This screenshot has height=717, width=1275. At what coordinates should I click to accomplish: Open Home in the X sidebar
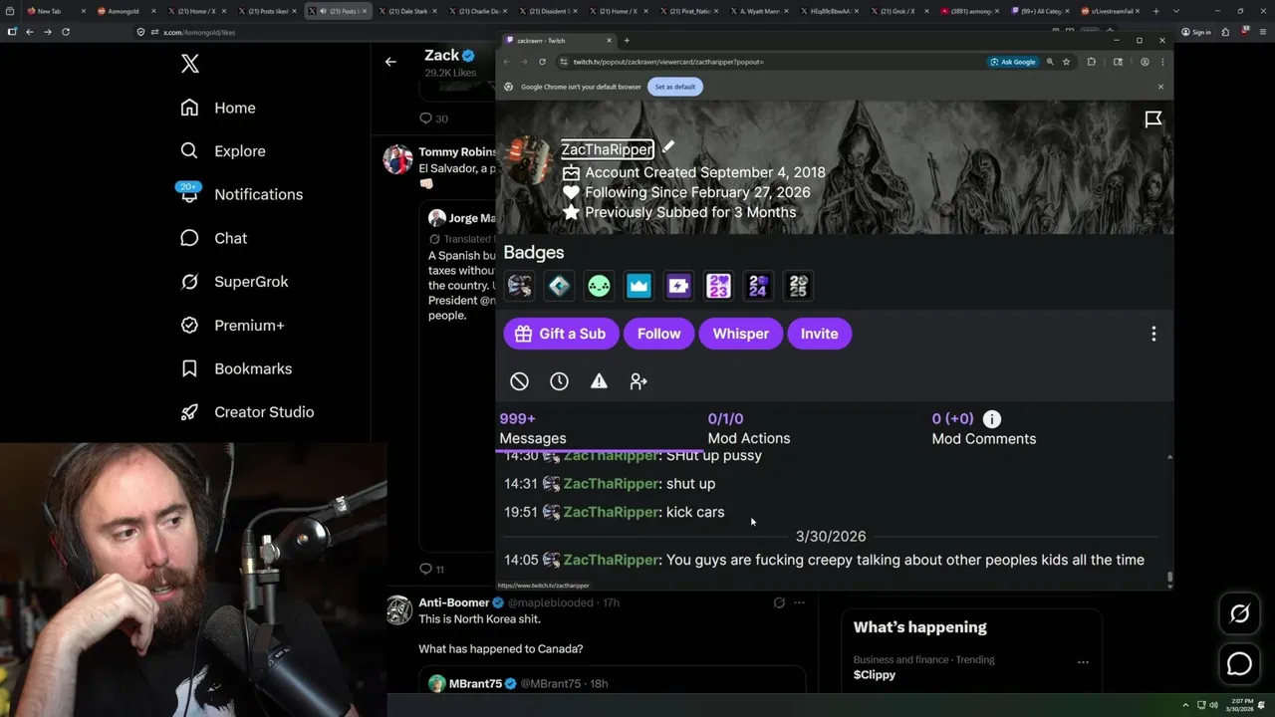[217, 108]
